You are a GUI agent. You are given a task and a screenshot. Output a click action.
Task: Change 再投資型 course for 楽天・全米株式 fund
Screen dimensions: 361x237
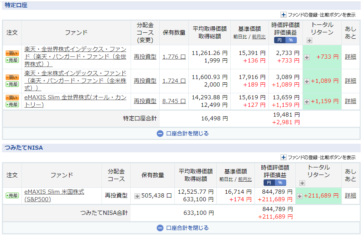[145, 81]
